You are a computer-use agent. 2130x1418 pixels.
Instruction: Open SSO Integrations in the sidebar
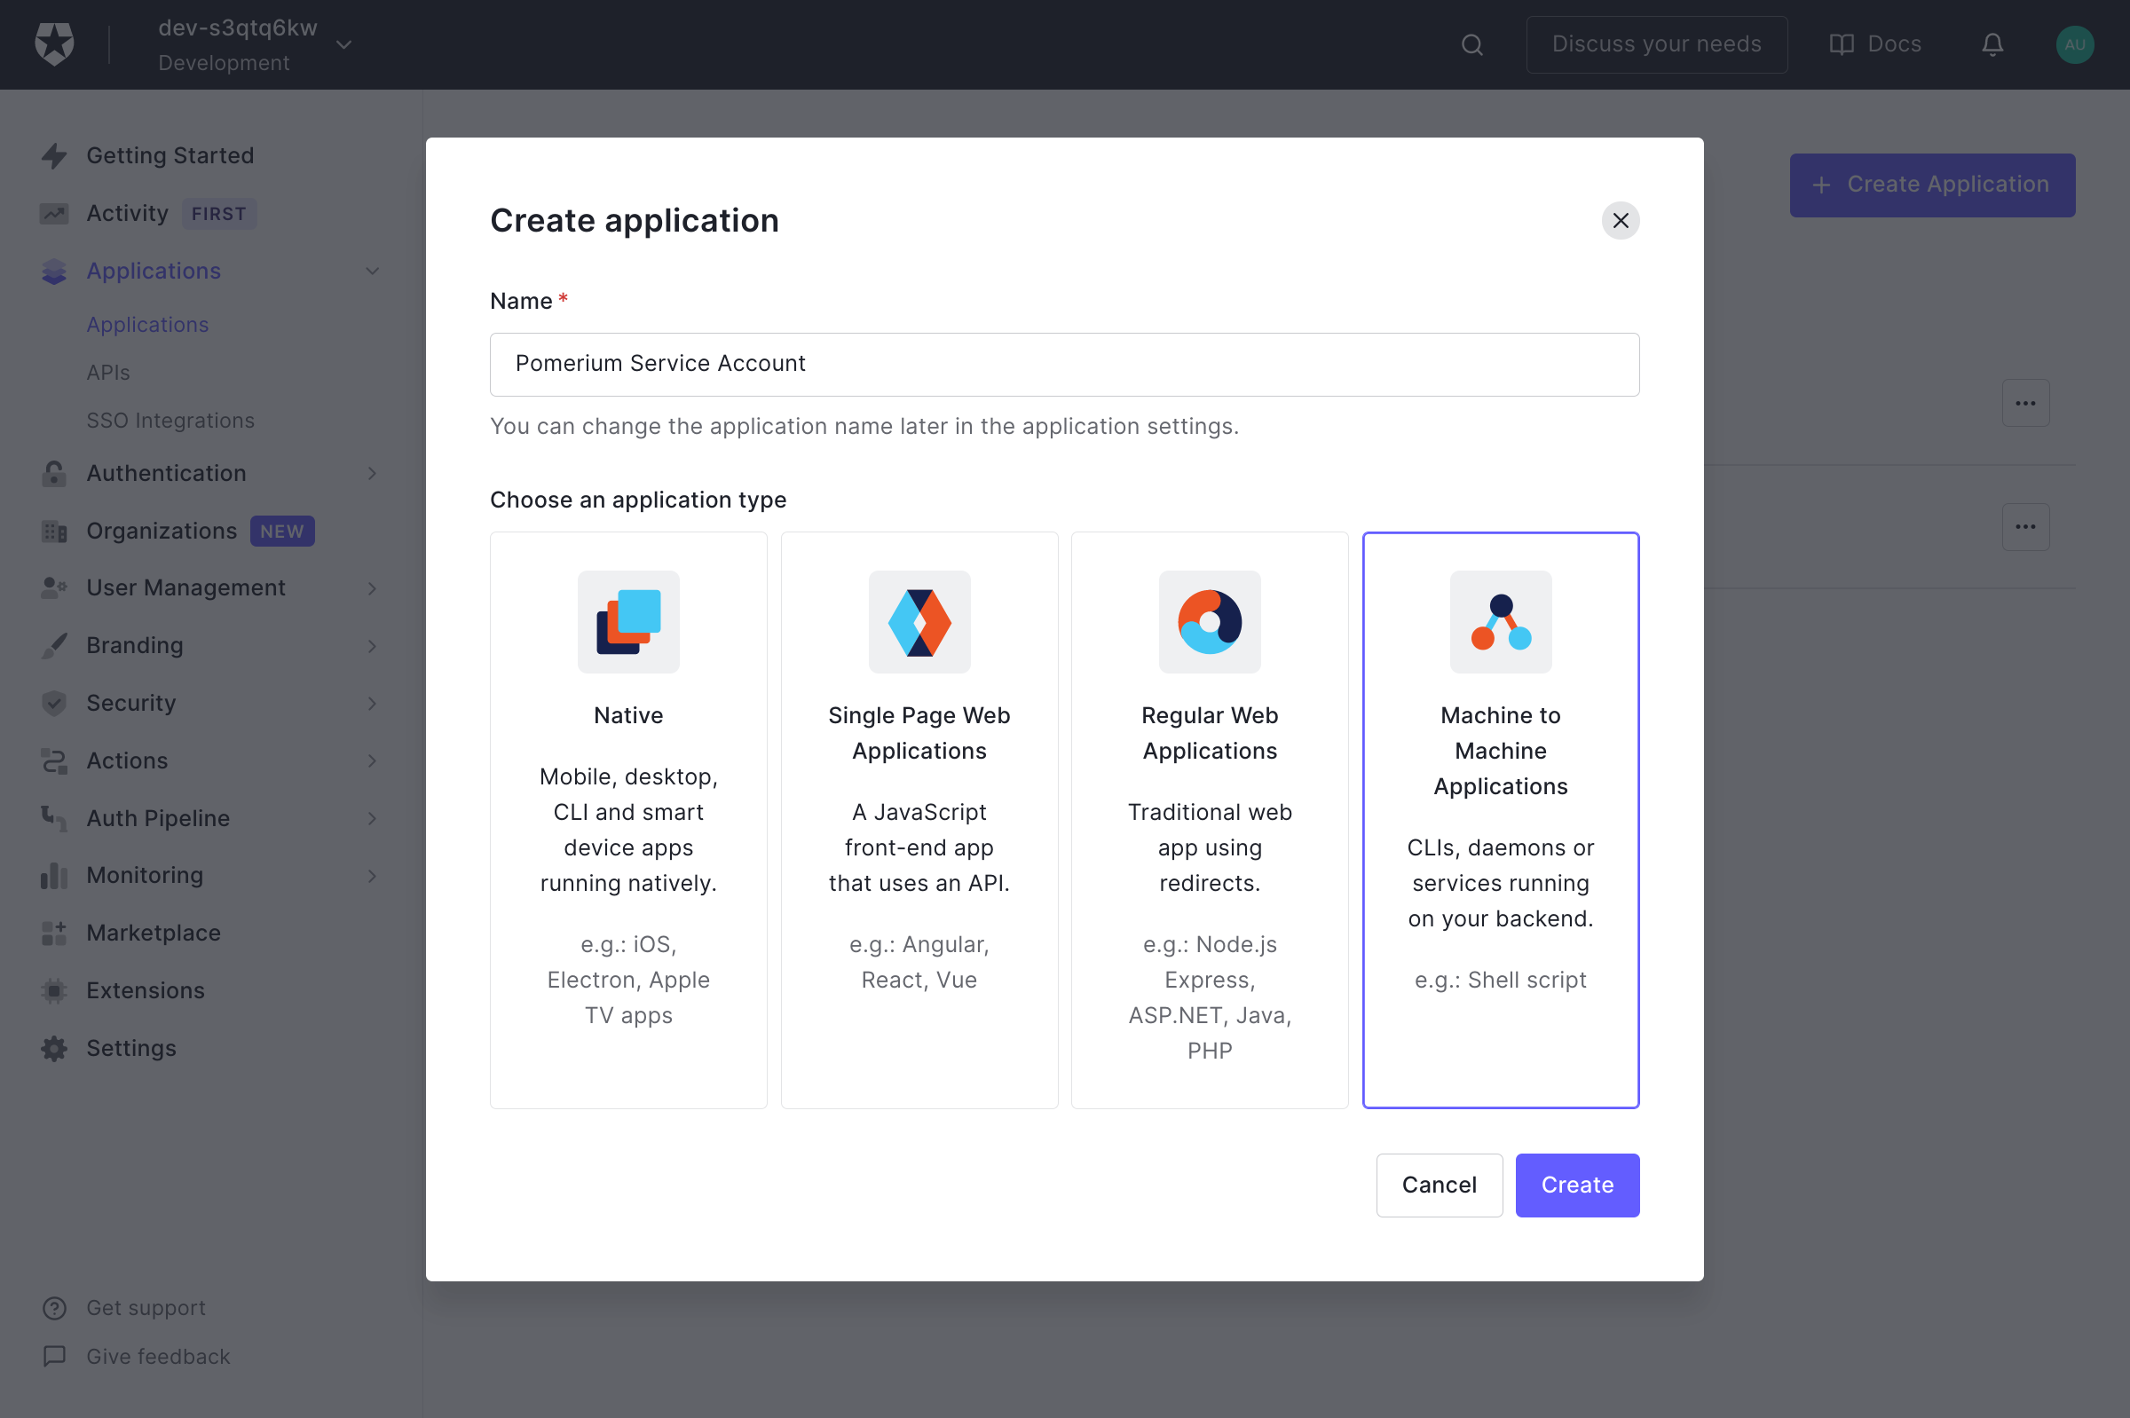[x=170, y=420]
